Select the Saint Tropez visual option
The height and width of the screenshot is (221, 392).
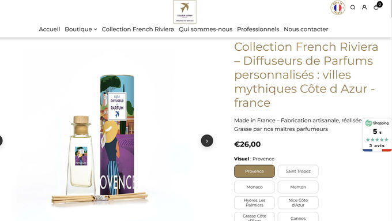pos(298,171)
